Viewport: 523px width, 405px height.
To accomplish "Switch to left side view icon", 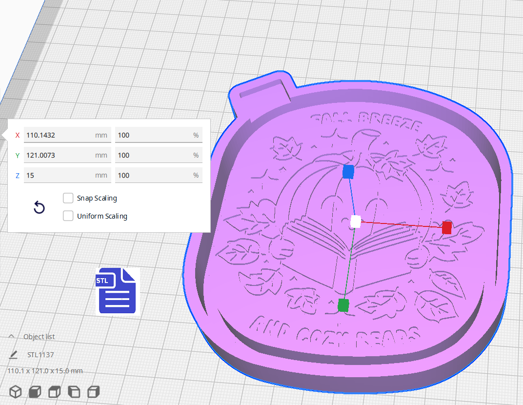I will click(74, 391).
